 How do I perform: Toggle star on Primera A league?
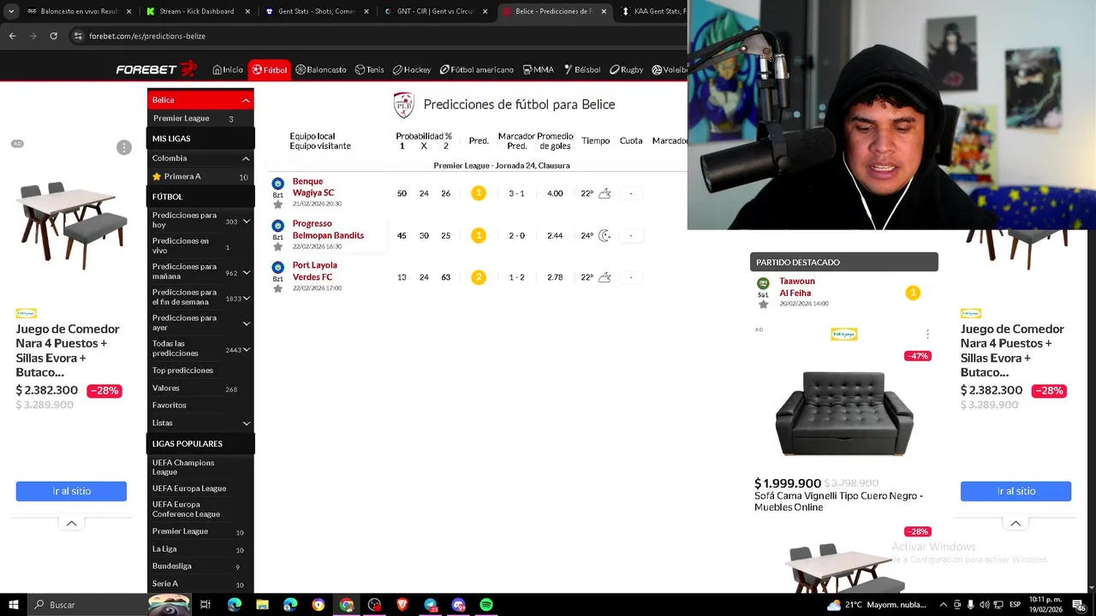pos(157,176)
